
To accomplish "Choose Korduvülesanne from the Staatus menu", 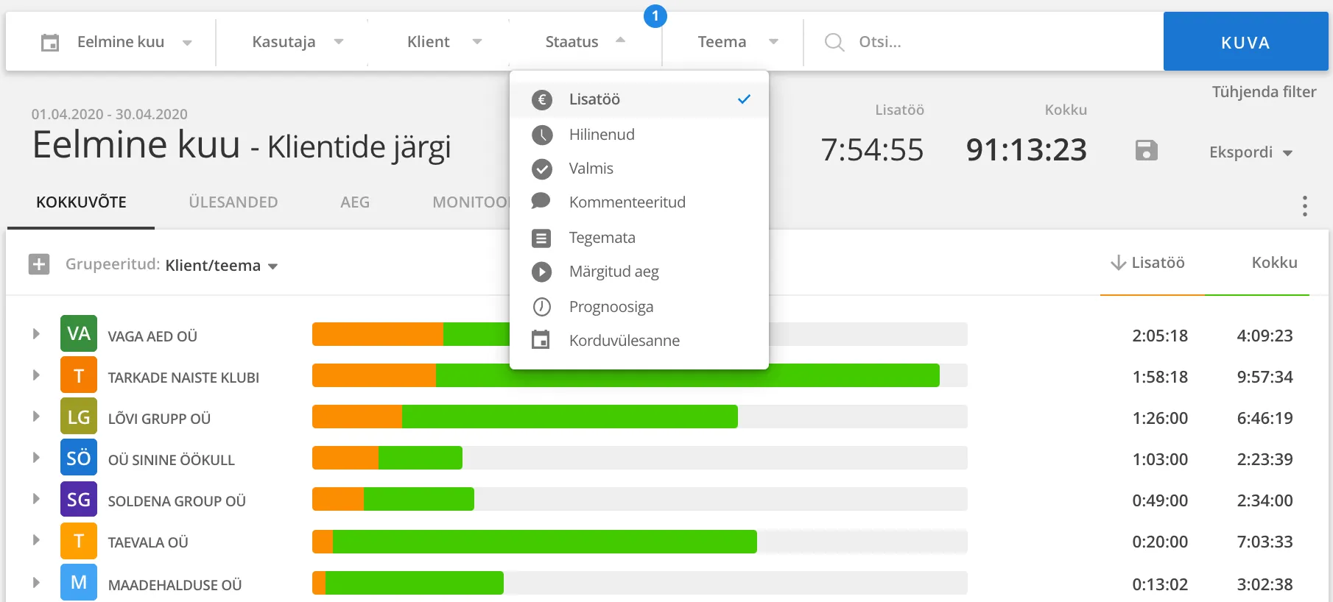I will (x=639, y=341).
